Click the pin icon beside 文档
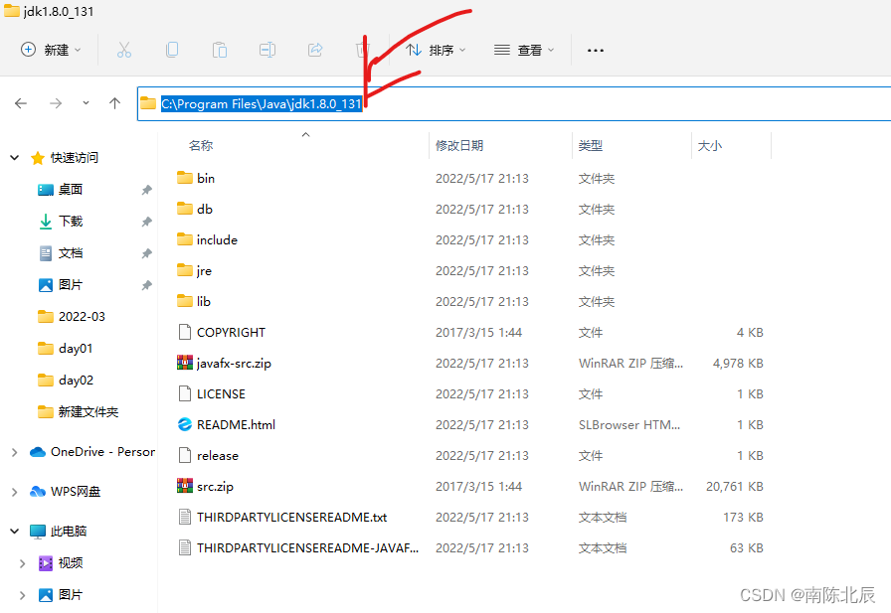 [x=146, y=253]
